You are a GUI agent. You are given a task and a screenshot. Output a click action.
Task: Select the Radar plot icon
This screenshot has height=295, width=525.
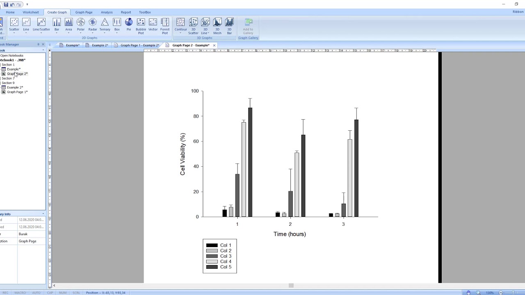pos(93,22)
